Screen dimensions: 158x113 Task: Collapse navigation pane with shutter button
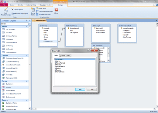click(29, 21)
